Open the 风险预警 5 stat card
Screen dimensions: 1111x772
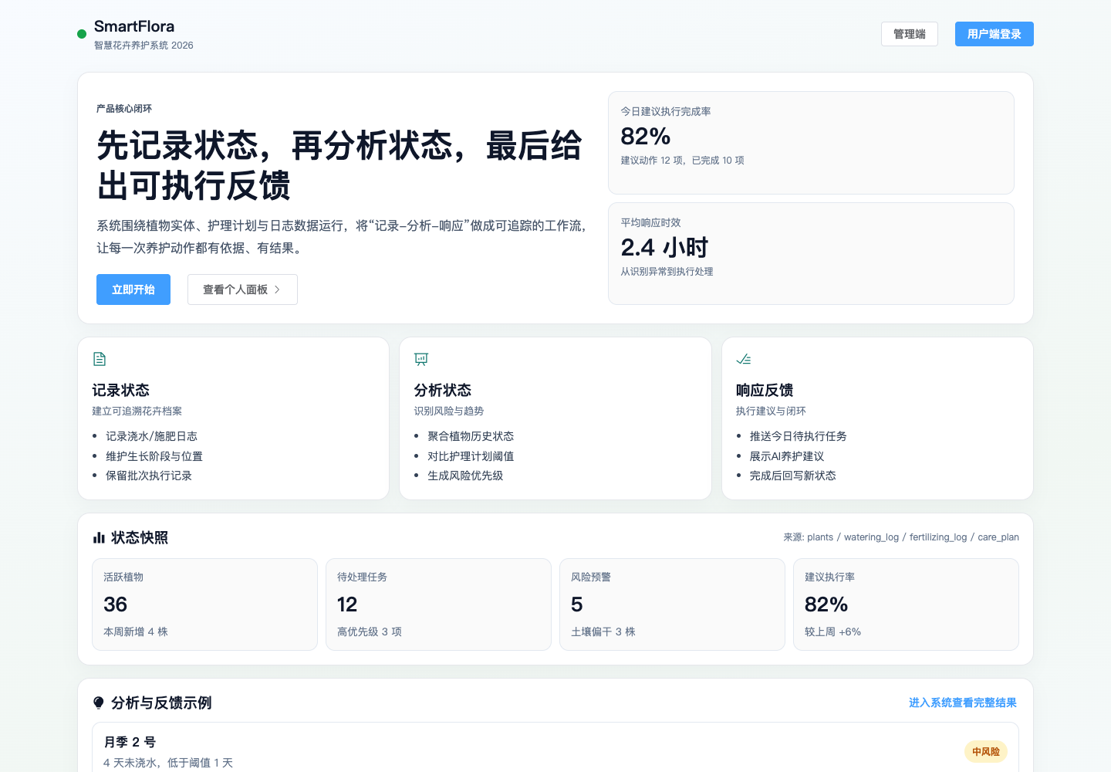[x=672, y=604]
